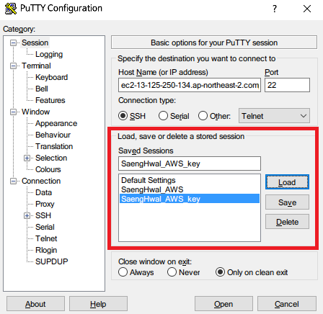323x314 pixels.
Task: Open the SSH category label
Action: click(43, 215)
